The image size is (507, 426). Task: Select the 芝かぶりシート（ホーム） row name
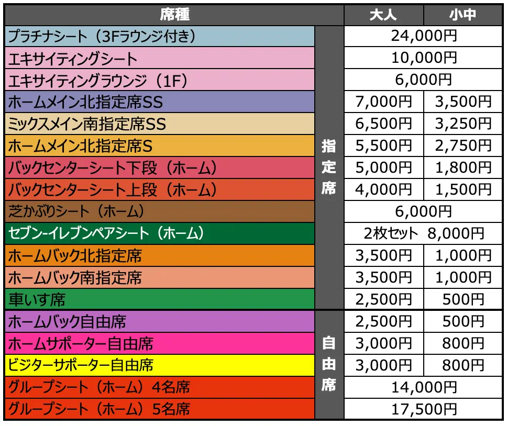(160, 211)
